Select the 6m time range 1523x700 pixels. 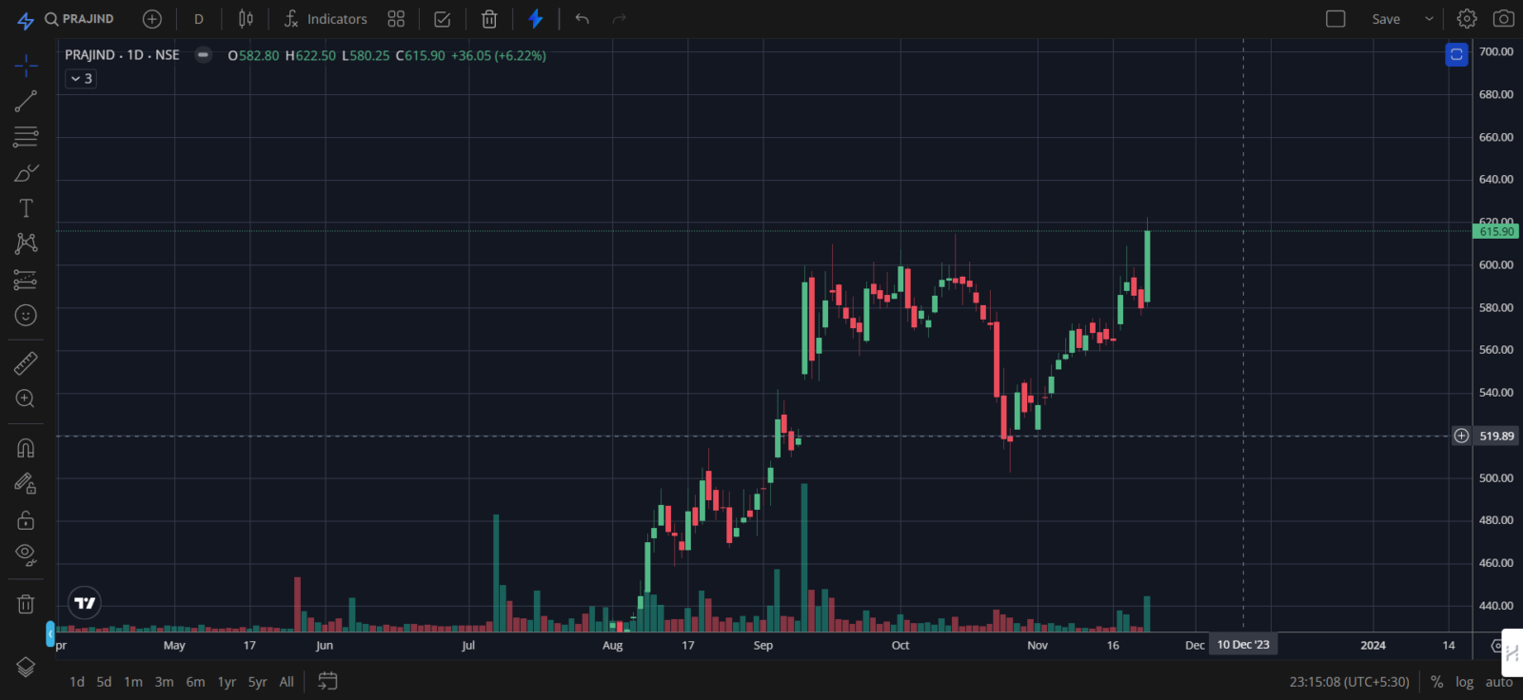[x=195, y=682]
